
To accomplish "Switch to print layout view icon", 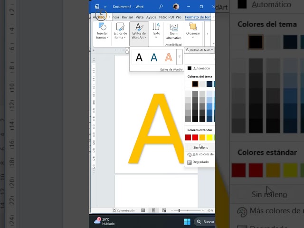I will [153, 210].
